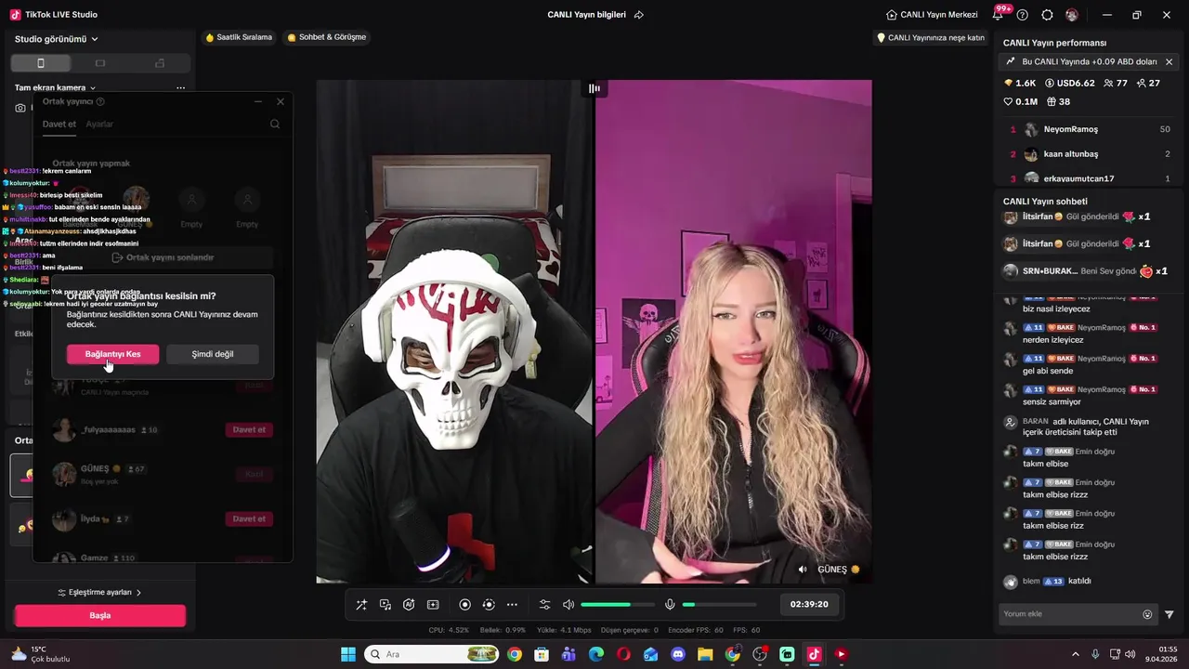1189x669 pixels.
Task: Open the settings gear icon in title bar
Action: pyautogui.click(x=1047, y=15)
